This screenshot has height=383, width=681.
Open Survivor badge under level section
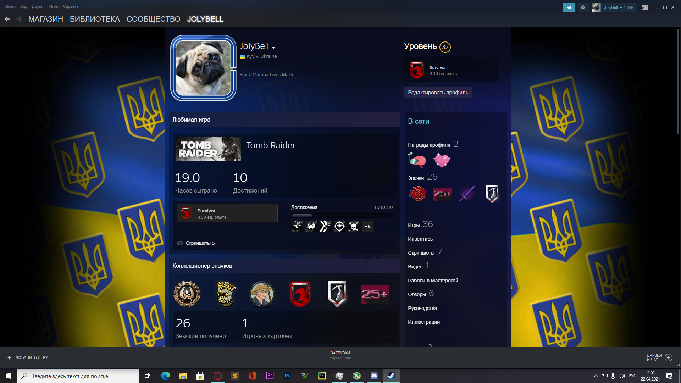pyautogui.click(x=452, y=70)
